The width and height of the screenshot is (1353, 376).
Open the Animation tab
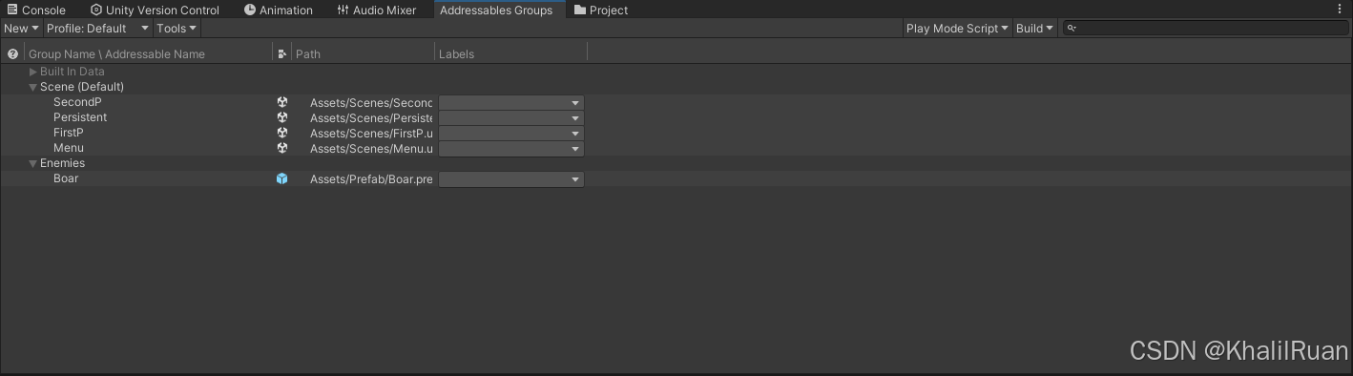tap(279, 10)
